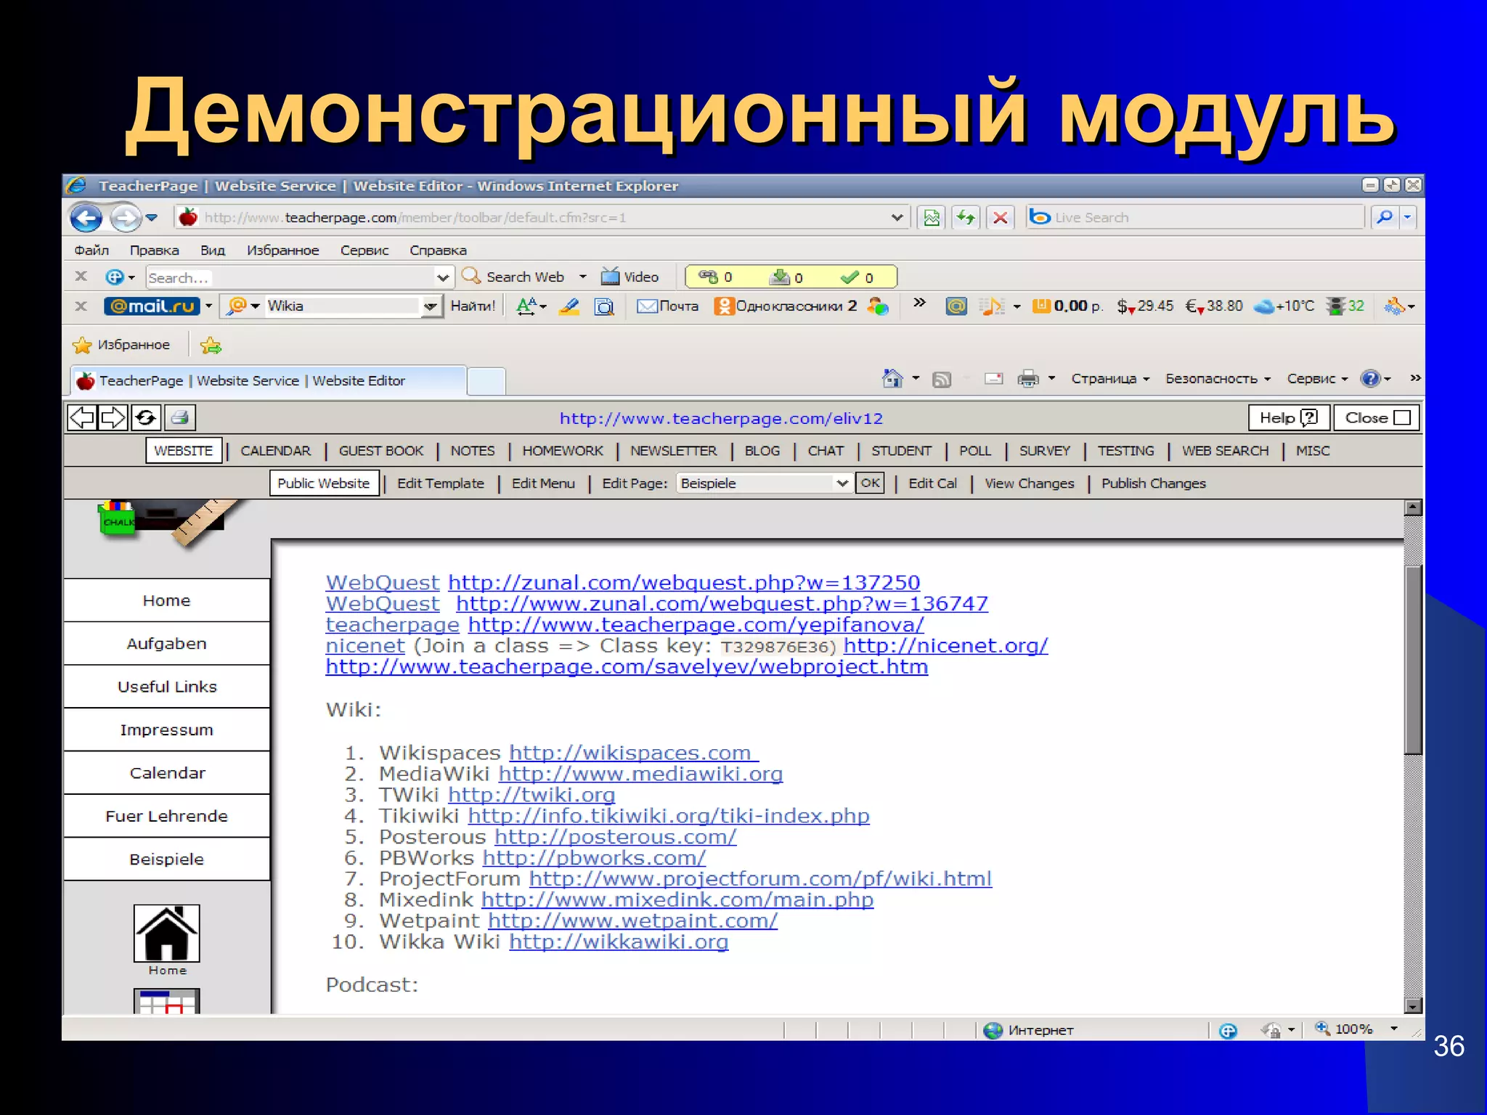1487x1115 pixels.
Task: Click the compatibility view icon by the address bar
Action: coord(932,217)
